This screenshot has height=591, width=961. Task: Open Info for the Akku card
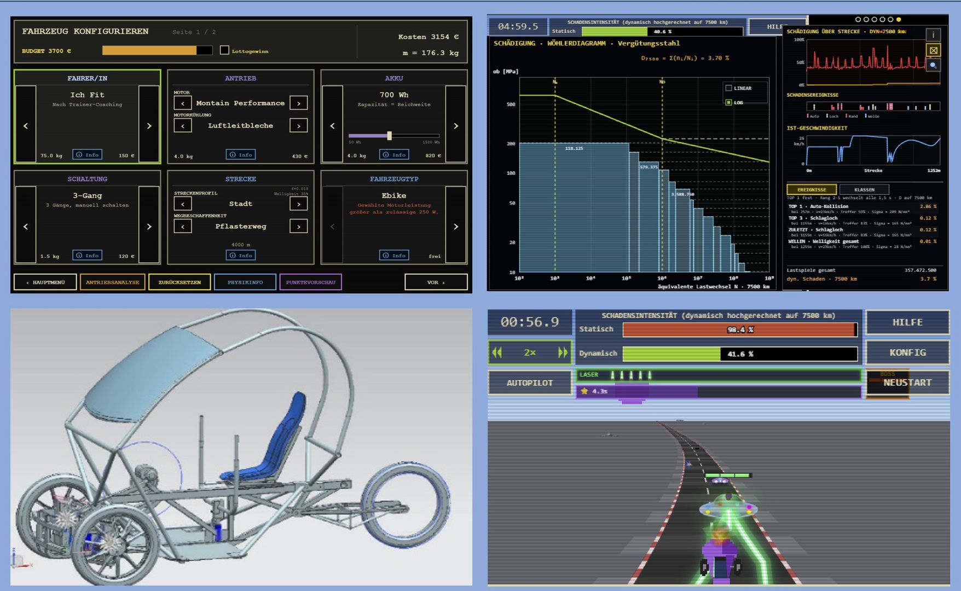[394, 155]
